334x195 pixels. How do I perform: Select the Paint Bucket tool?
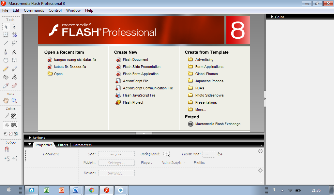pyautogui.click(x=14, y=77)
